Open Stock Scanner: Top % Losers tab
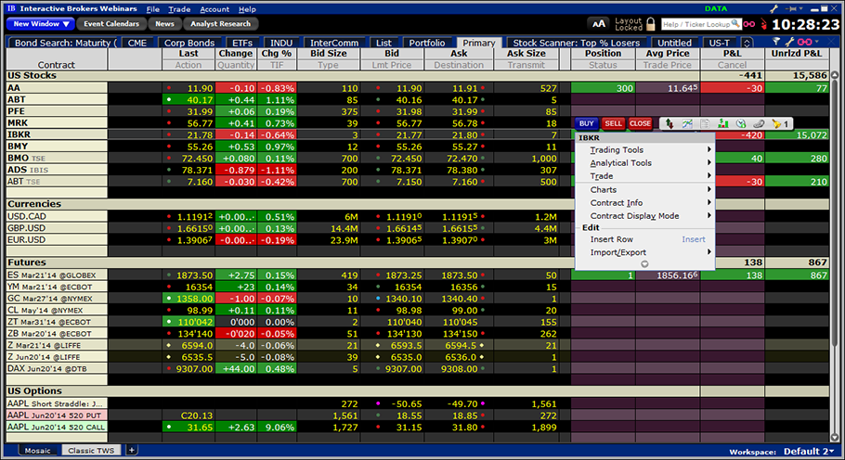 tap(576, 43)
